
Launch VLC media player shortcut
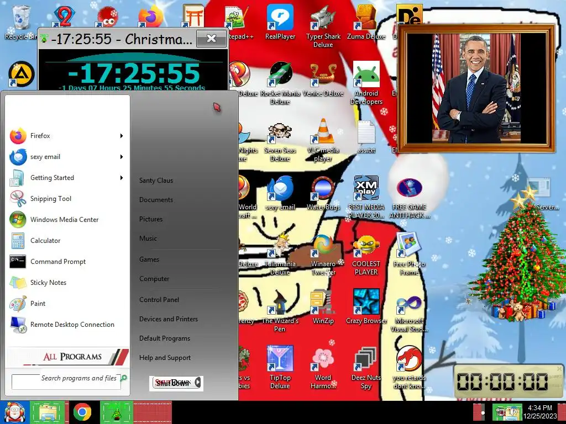pyautogui.click(x=323, y=141)
